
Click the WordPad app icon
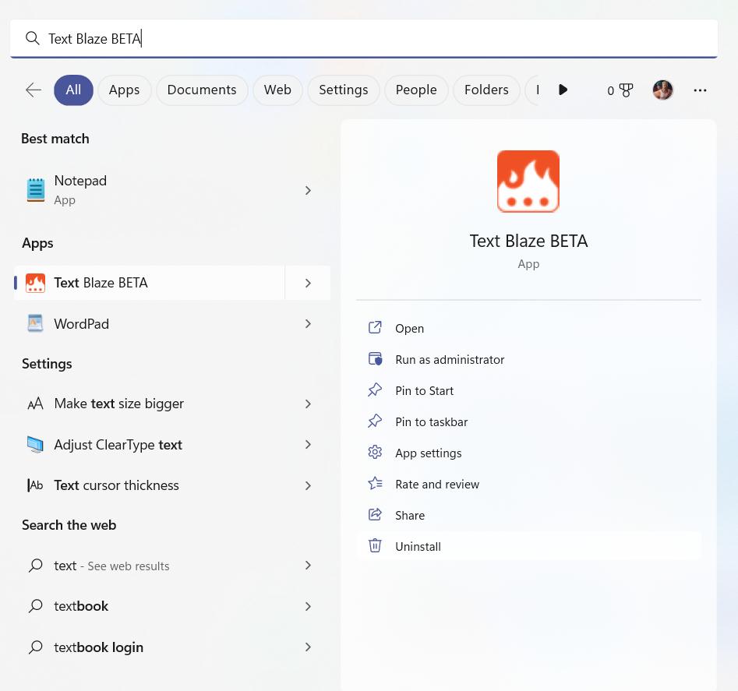click(35, 323)
